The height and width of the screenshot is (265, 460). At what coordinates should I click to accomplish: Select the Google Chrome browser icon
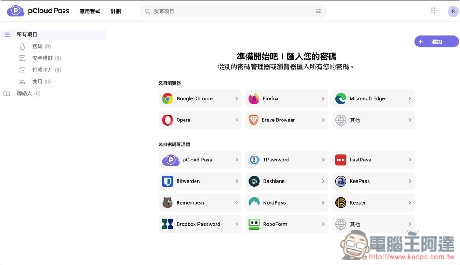167,98
